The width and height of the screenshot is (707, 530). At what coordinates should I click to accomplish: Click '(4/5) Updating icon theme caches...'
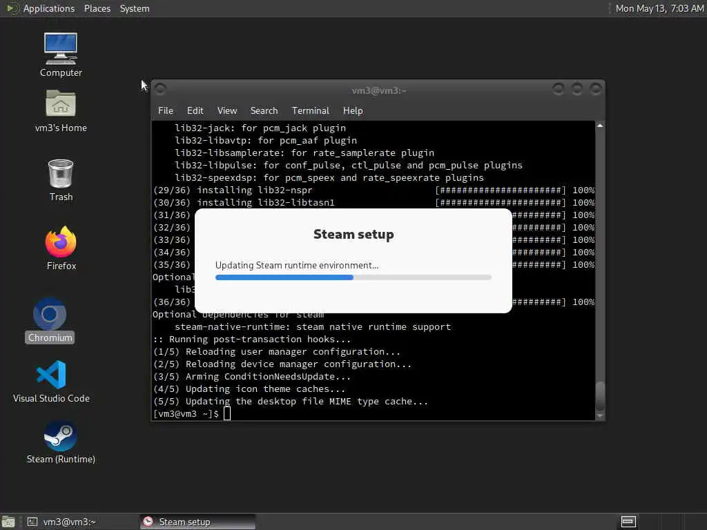point(249,389)
